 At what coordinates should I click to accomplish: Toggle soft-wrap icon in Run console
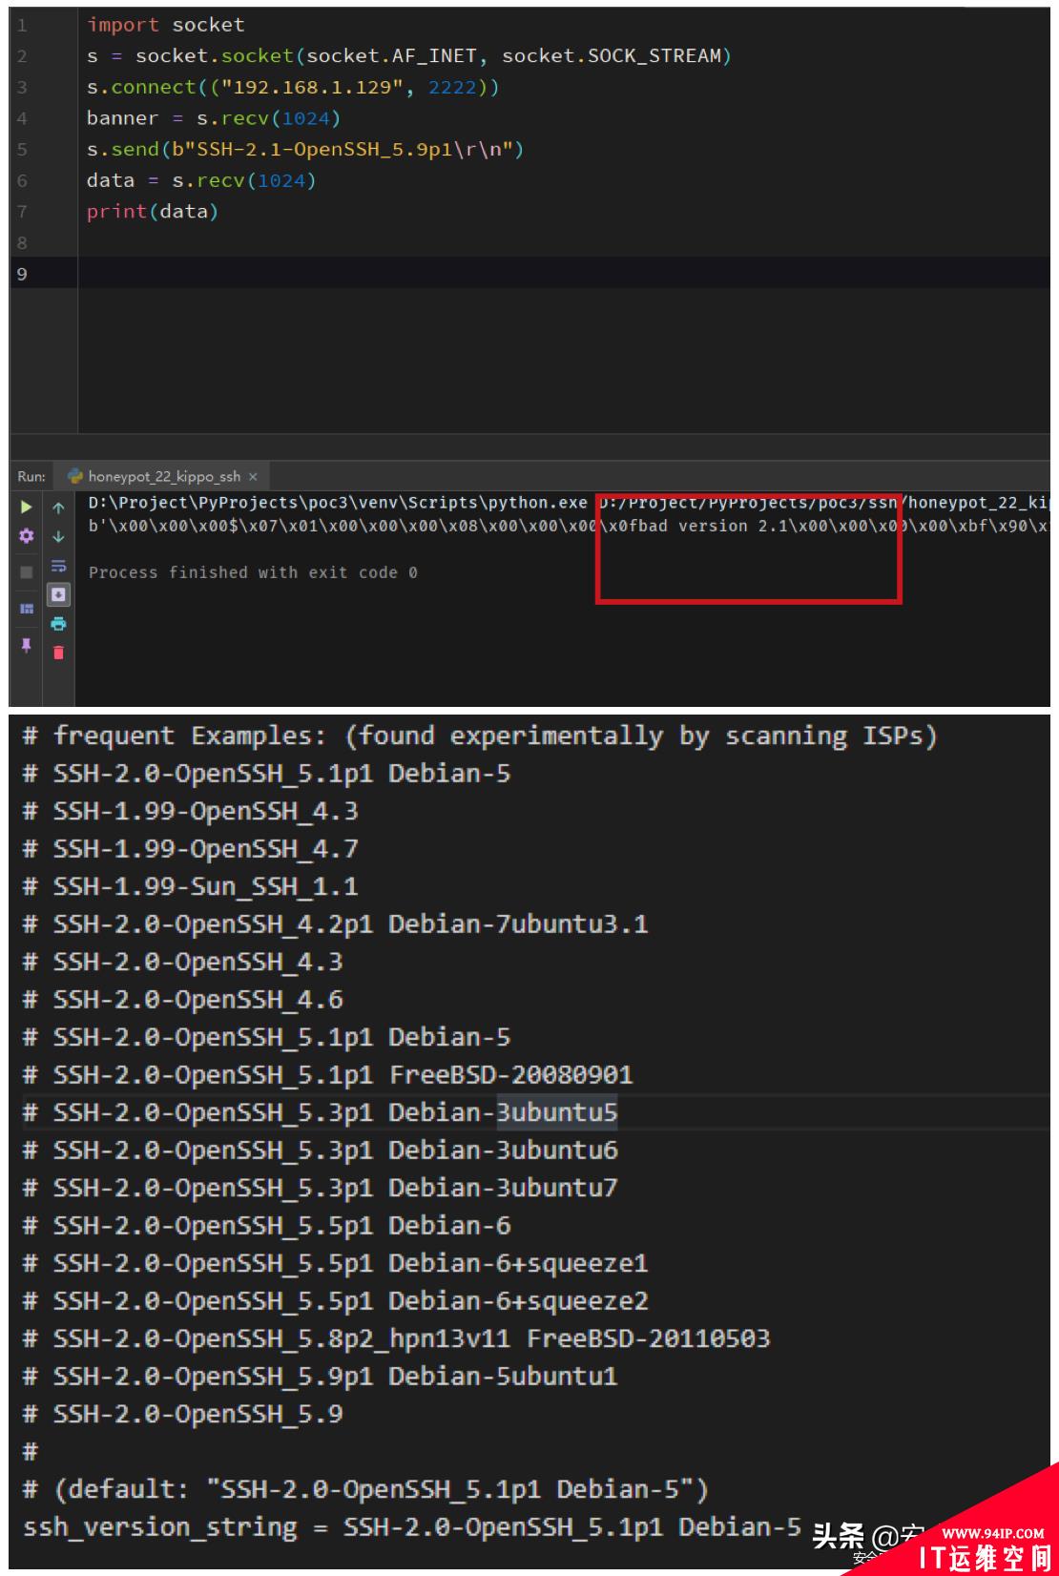[58, 566]
